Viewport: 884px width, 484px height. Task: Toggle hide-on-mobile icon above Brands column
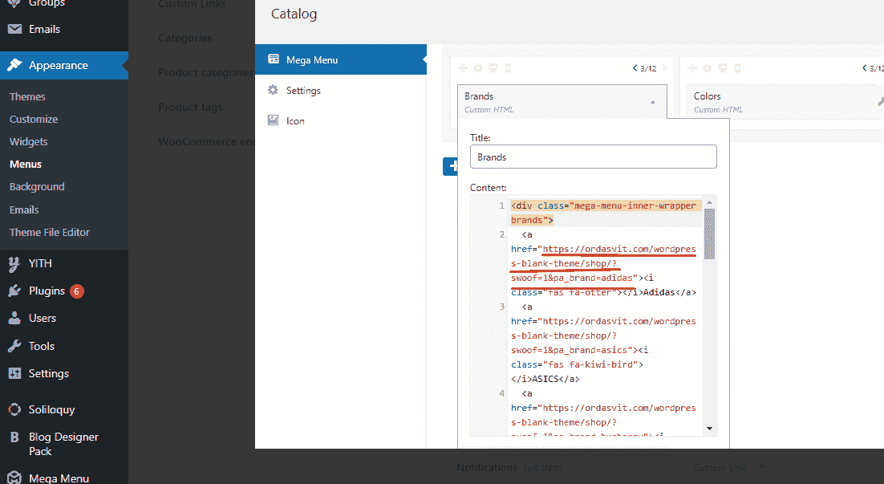tap(508, 68)
